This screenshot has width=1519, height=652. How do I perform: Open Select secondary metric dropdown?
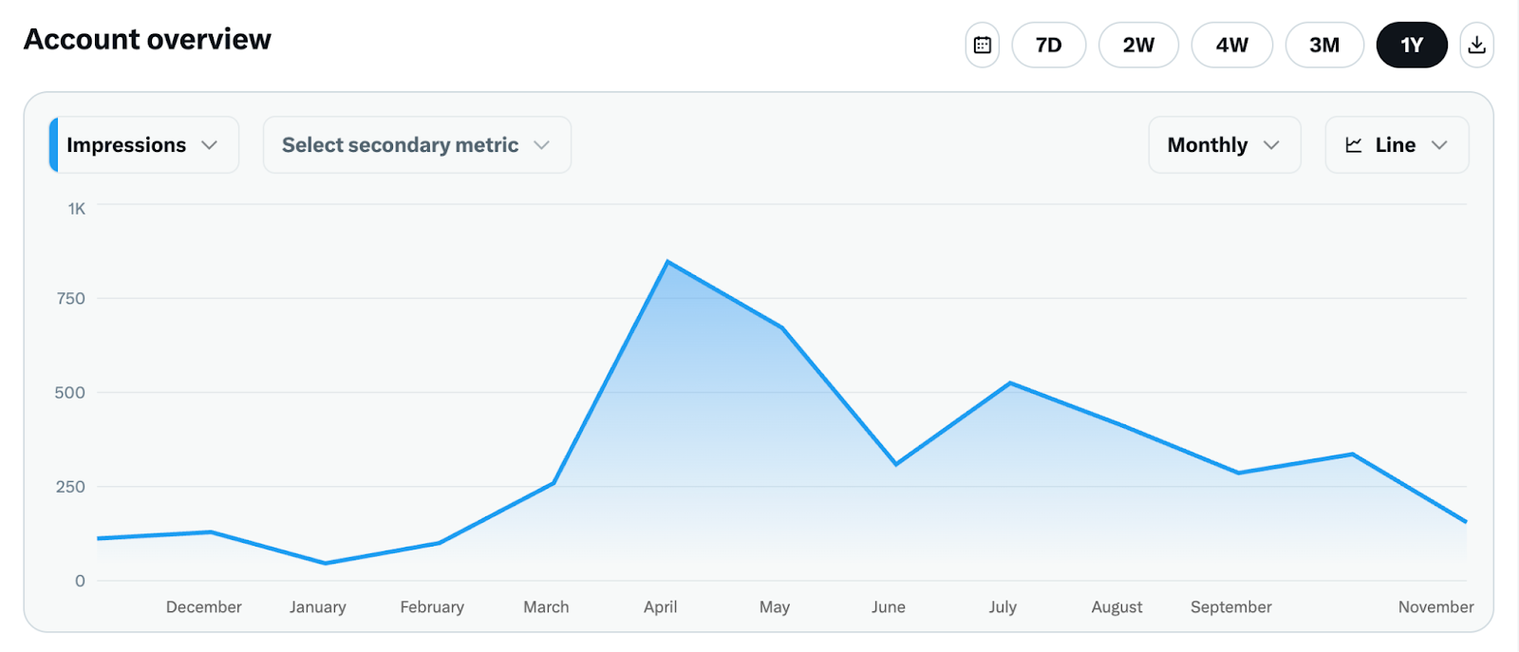[417, 145]
